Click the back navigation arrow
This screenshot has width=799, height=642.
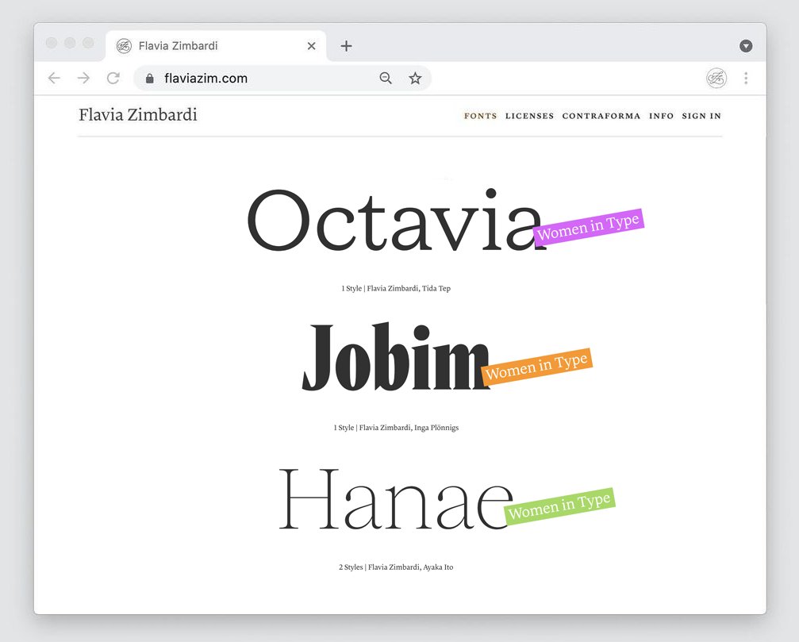click(53, 78)
